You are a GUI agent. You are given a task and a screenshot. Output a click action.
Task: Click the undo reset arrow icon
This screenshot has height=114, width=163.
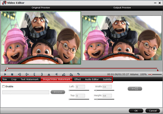point(78,74)
